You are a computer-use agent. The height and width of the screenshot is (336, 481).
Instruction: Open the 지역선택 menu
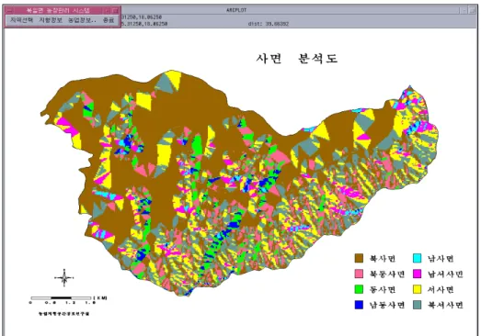tap(21, 20)
